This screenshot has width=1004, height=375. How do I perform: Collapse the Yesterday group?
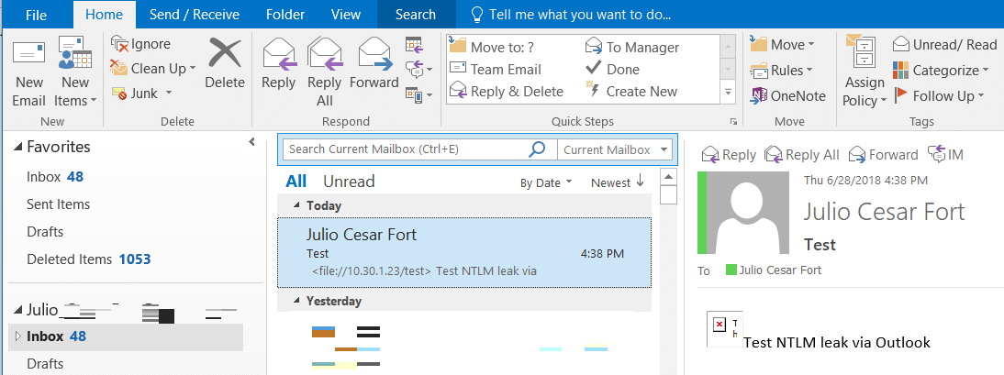296,300
